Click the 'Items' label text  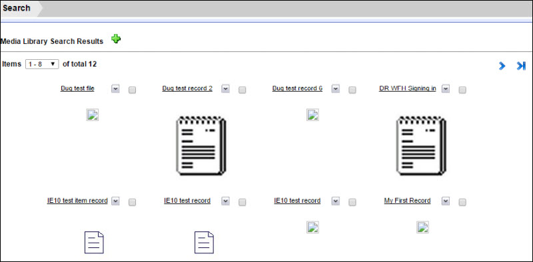[x=11, y=64]
